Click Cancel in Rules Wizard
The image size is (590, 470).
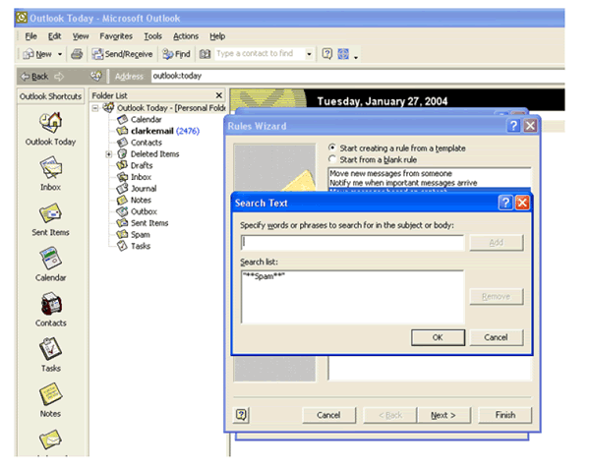coord(328,415)
